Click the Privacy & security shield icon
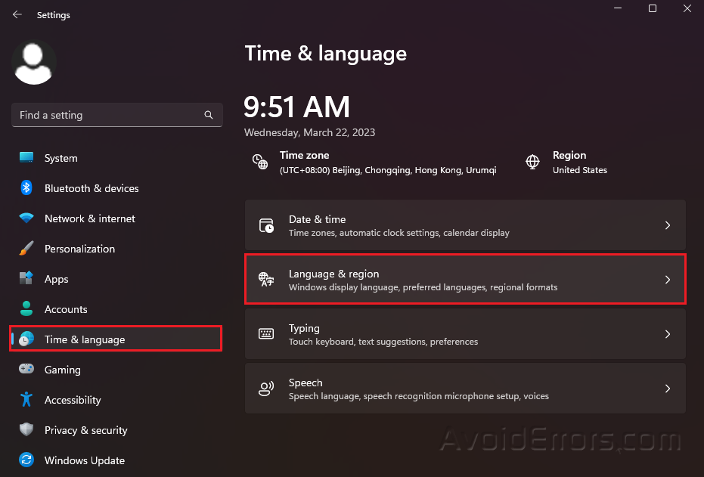This screenshot has height=477, width=704. tap(25, 430)
